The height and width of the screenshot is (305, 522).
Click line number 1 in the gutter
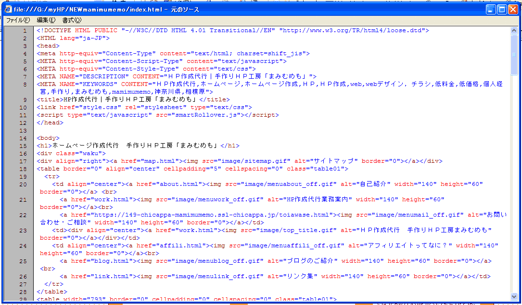tap(25, 31)
